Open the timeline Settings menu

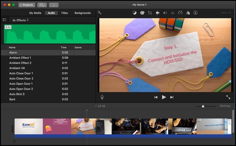225,106
